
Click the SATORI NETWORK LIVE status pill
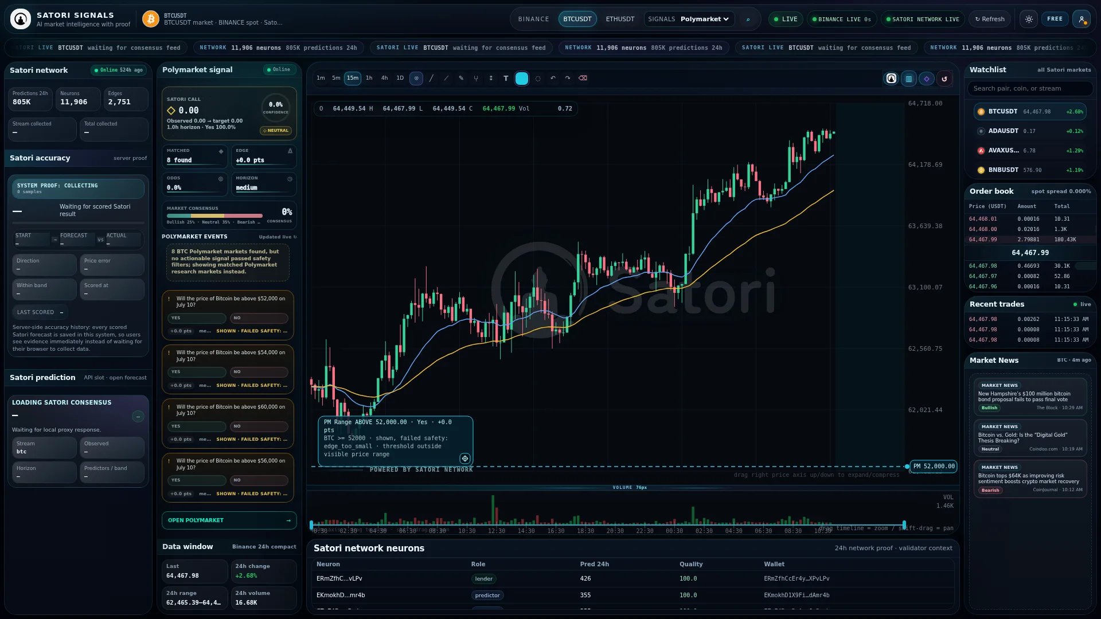[923, 19]
